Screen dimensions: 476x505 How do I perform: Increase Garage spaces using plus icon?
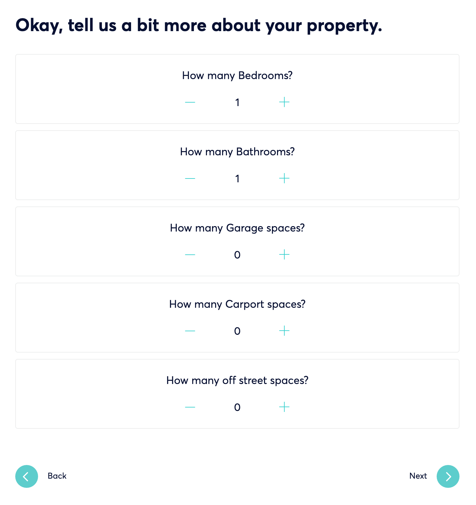pyautogui.click(x=284, y=255)
